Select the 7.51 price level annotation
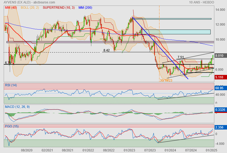227x153 pixels. click(x=181, y=57)
